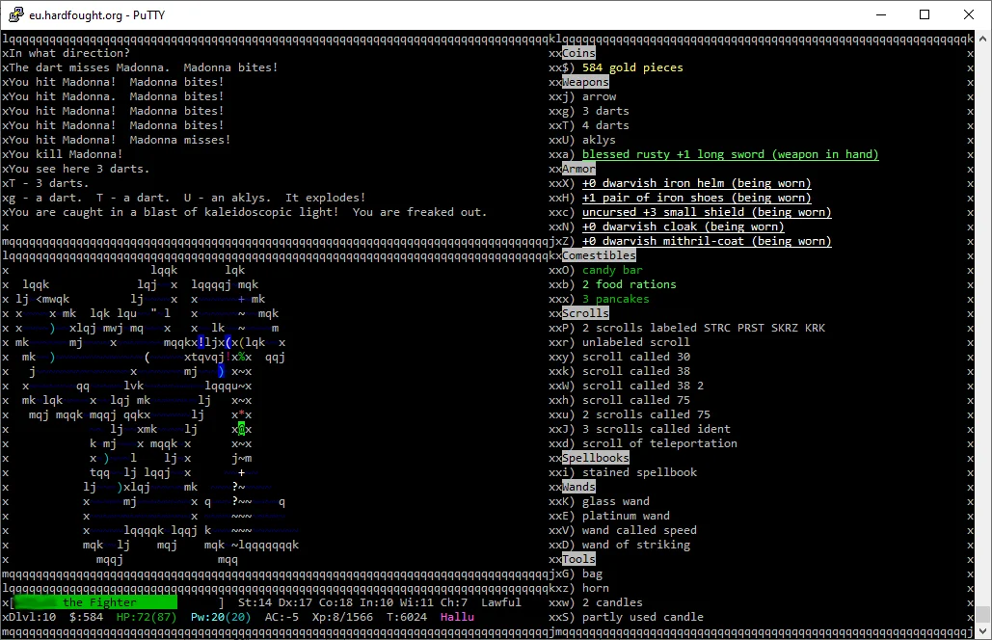Select the blessed rusty +1 long sword item
This screenshot has height=640, width=992.
pyautogui.click(x=730, y=154)
